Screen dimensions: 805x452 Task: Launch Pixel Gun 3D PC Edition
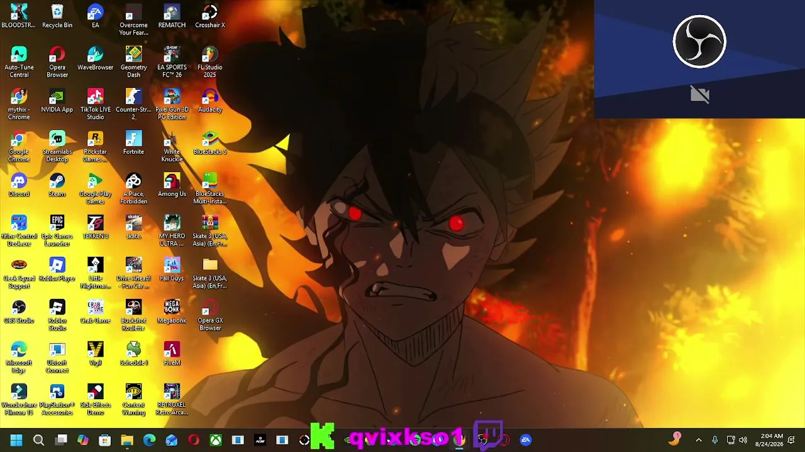tap(172, 104)
